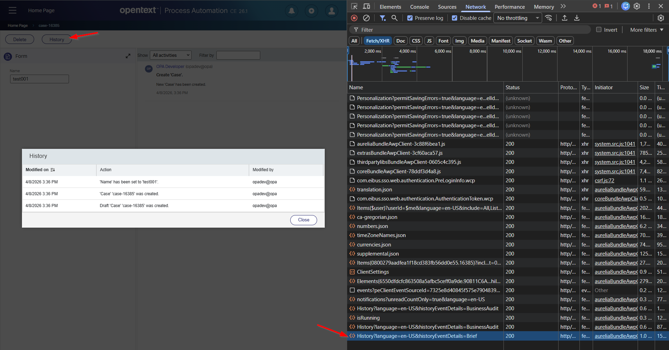This screenshot has height=350, width=669.
Task: Toggle the Preserve log checkbox
Action: coord(410,18)
